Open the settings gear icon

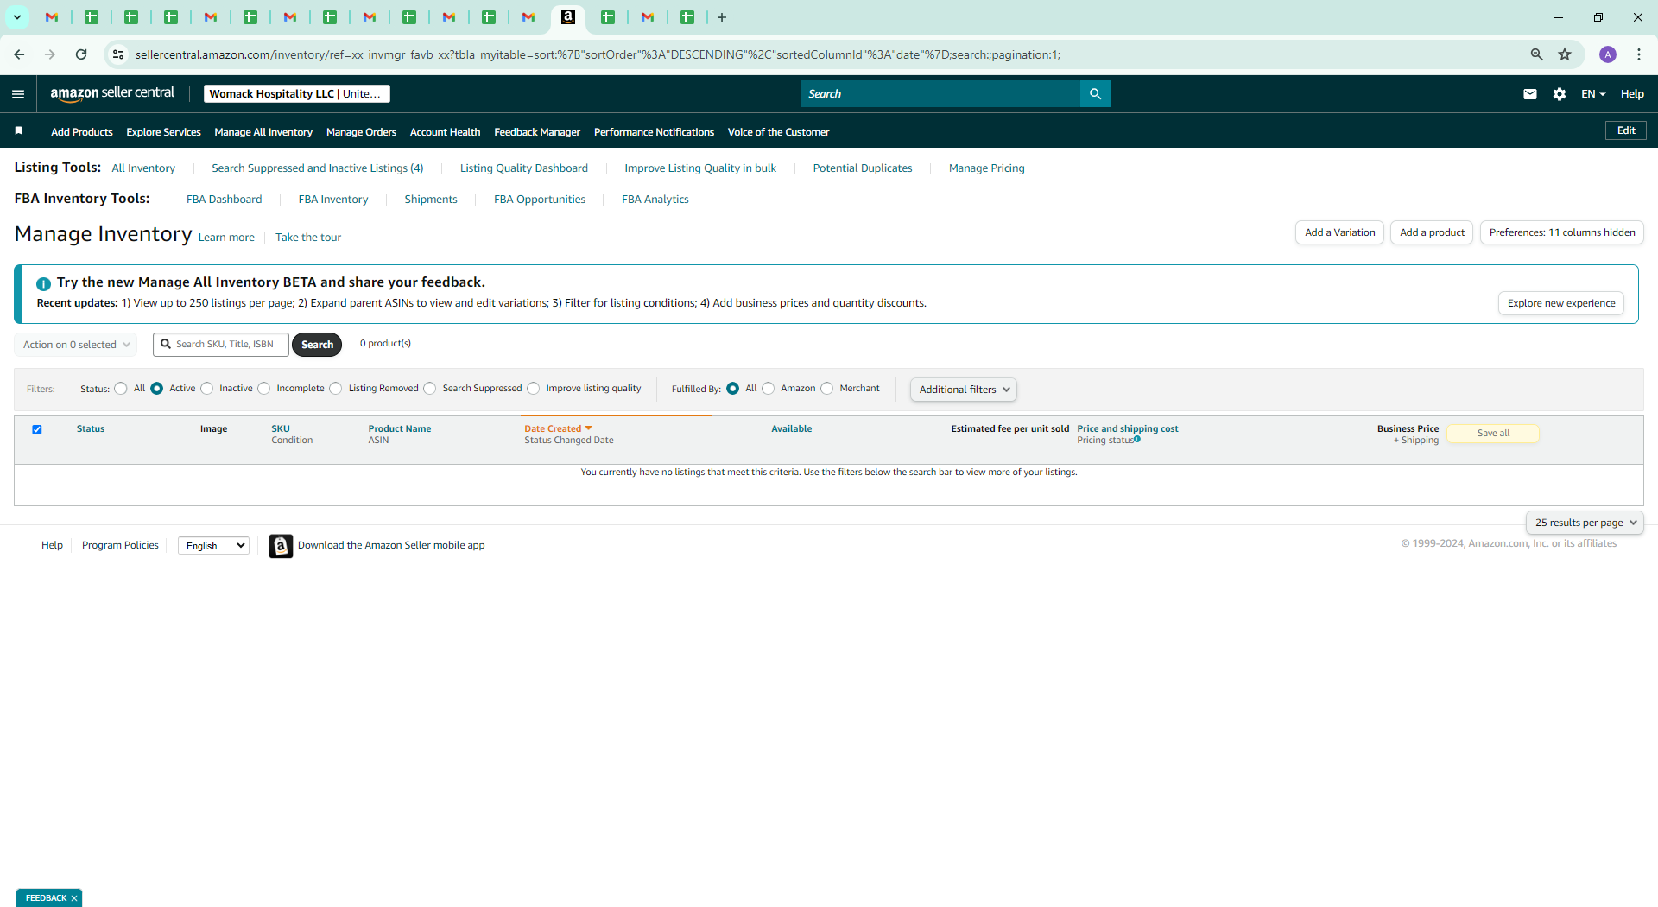tap(1560, 94)
